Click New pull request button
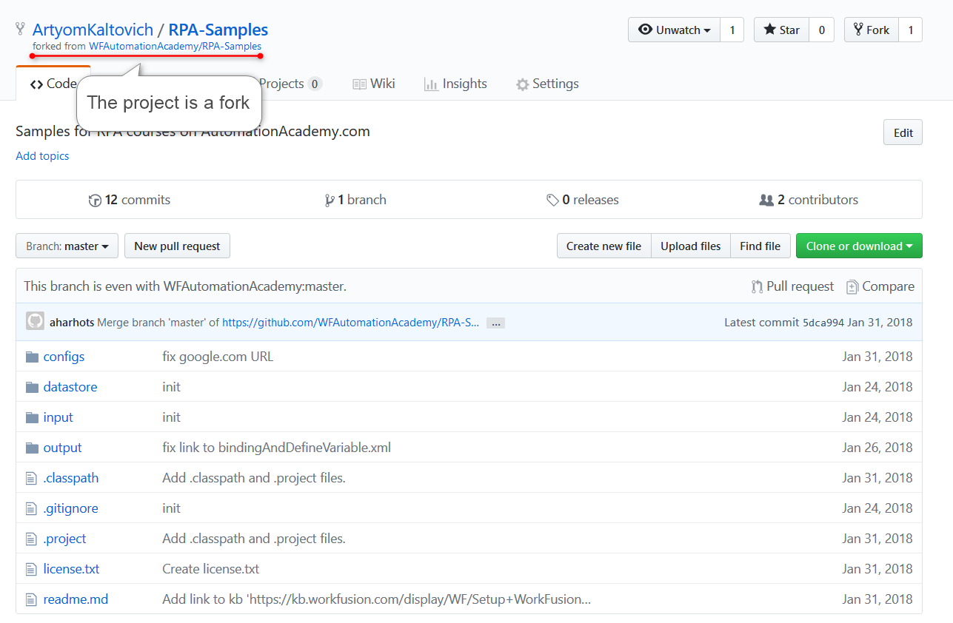This screenshot has height=623, width=953. pos(177,246)
